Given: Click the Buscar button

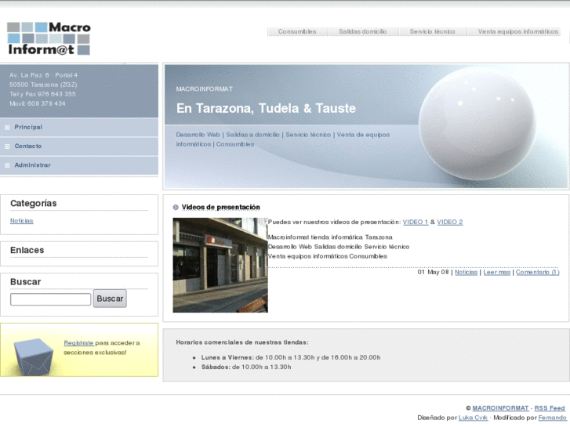Looking at the screenshot, I should pos(110,299).
